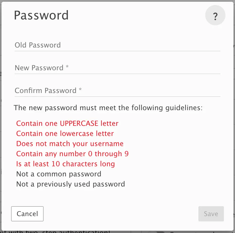The image size is (235, 233).
Task: Click the word UPPERCASE in the first guideline
Action: (78, 124)
